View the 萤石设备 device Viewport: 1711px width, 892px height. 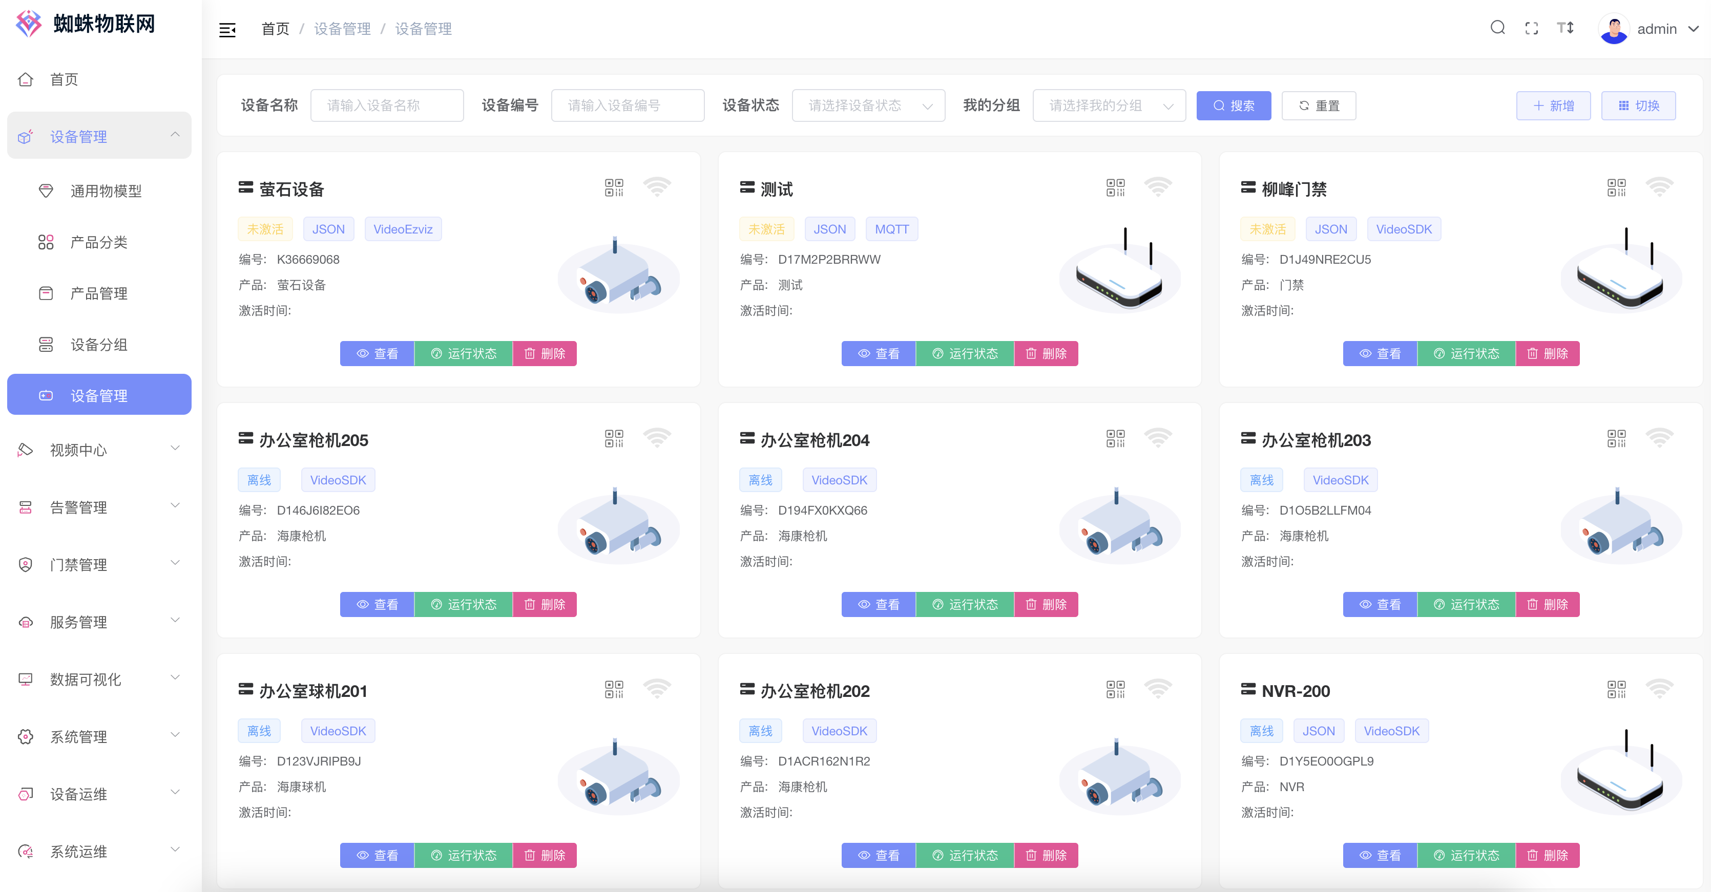(x=377, y=354)
